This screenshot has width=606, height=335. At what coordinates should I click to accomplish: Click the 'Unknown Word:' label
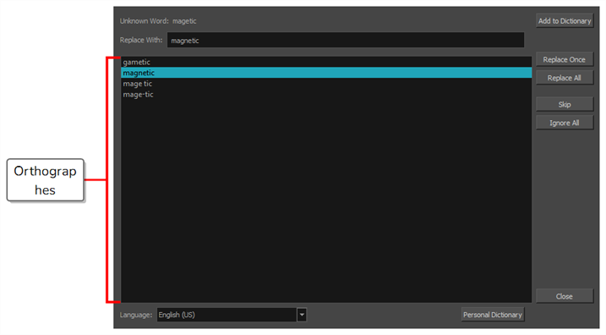pos(145,21)
